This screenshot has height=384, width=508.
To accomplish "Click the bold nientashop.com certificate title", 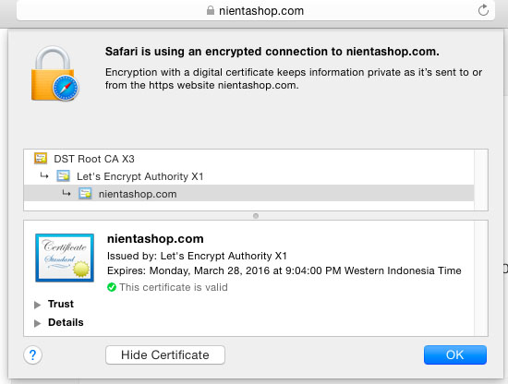I will point(155,239).
